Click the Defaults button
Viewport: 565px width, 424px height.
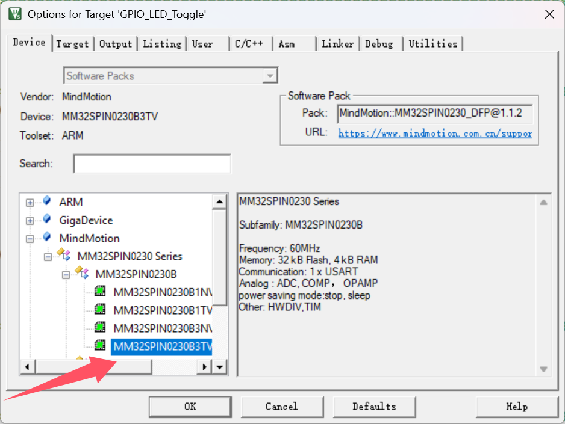pos(374,407)
